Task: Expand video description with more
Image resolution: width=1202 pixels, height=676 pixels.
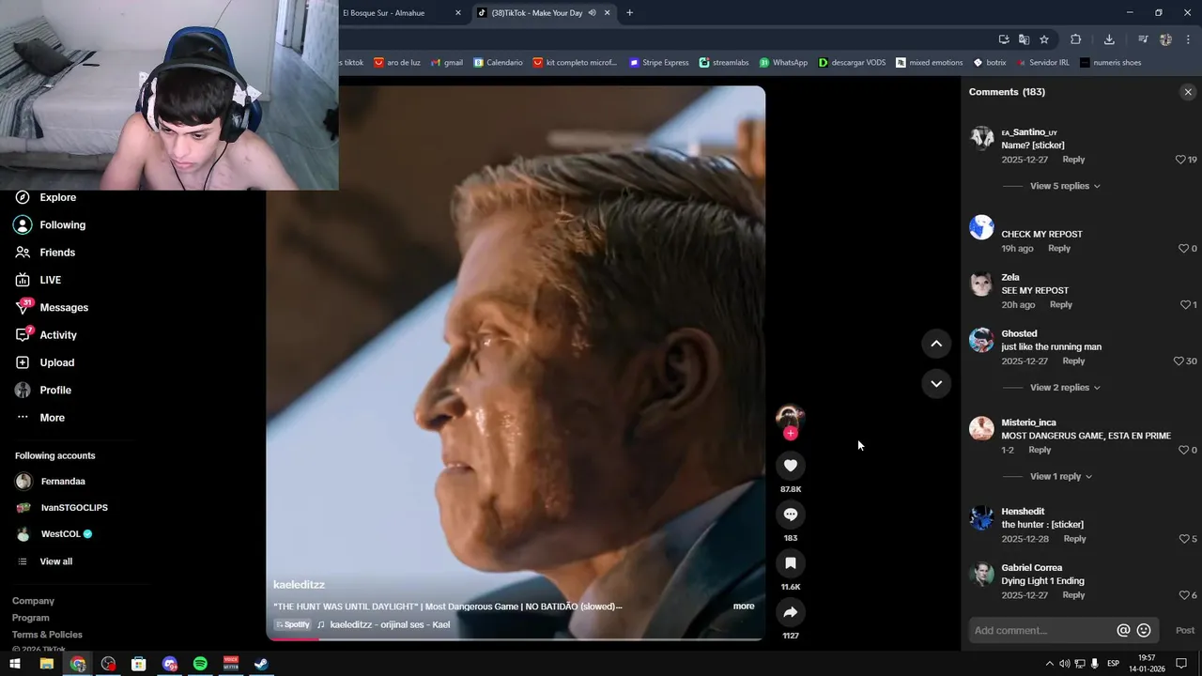Action: (744, 607)
